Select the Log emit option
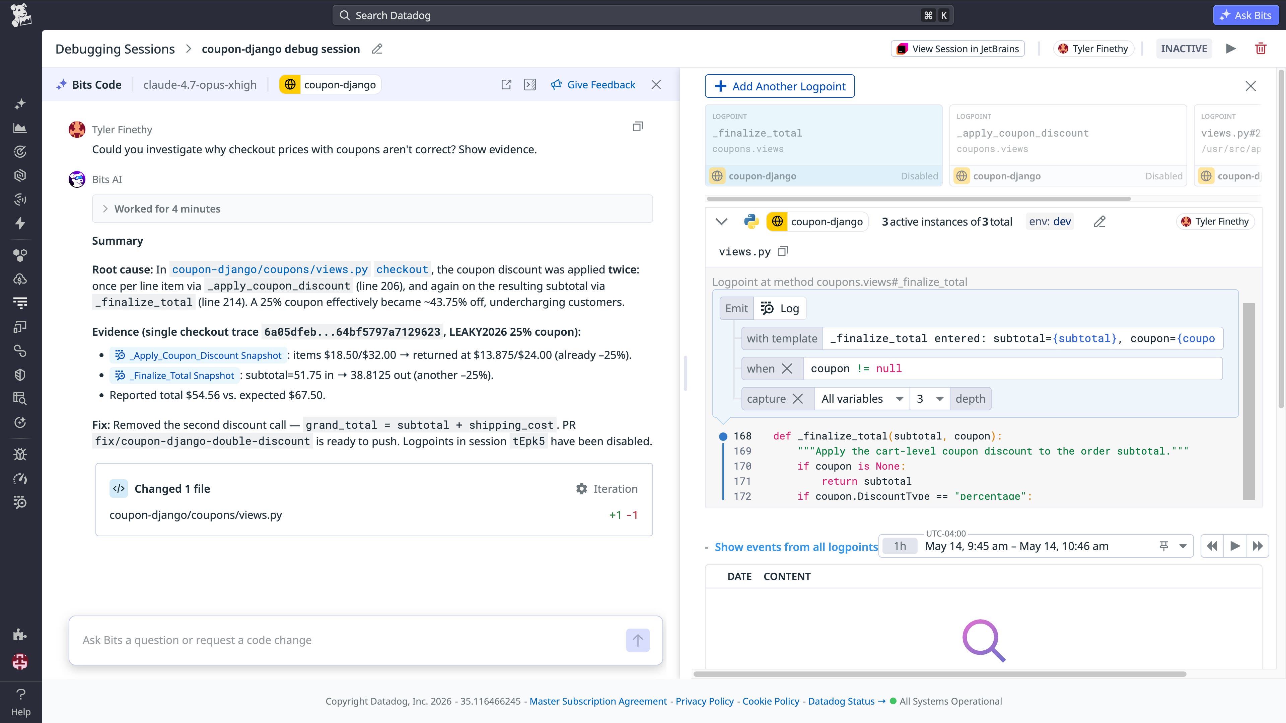The image size is (1286, 723). point(780,308)
